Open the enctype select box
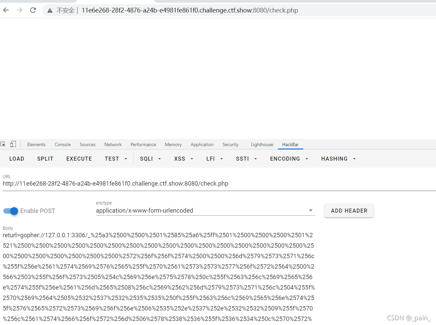 pyautogui.click(x=205, y=211)
